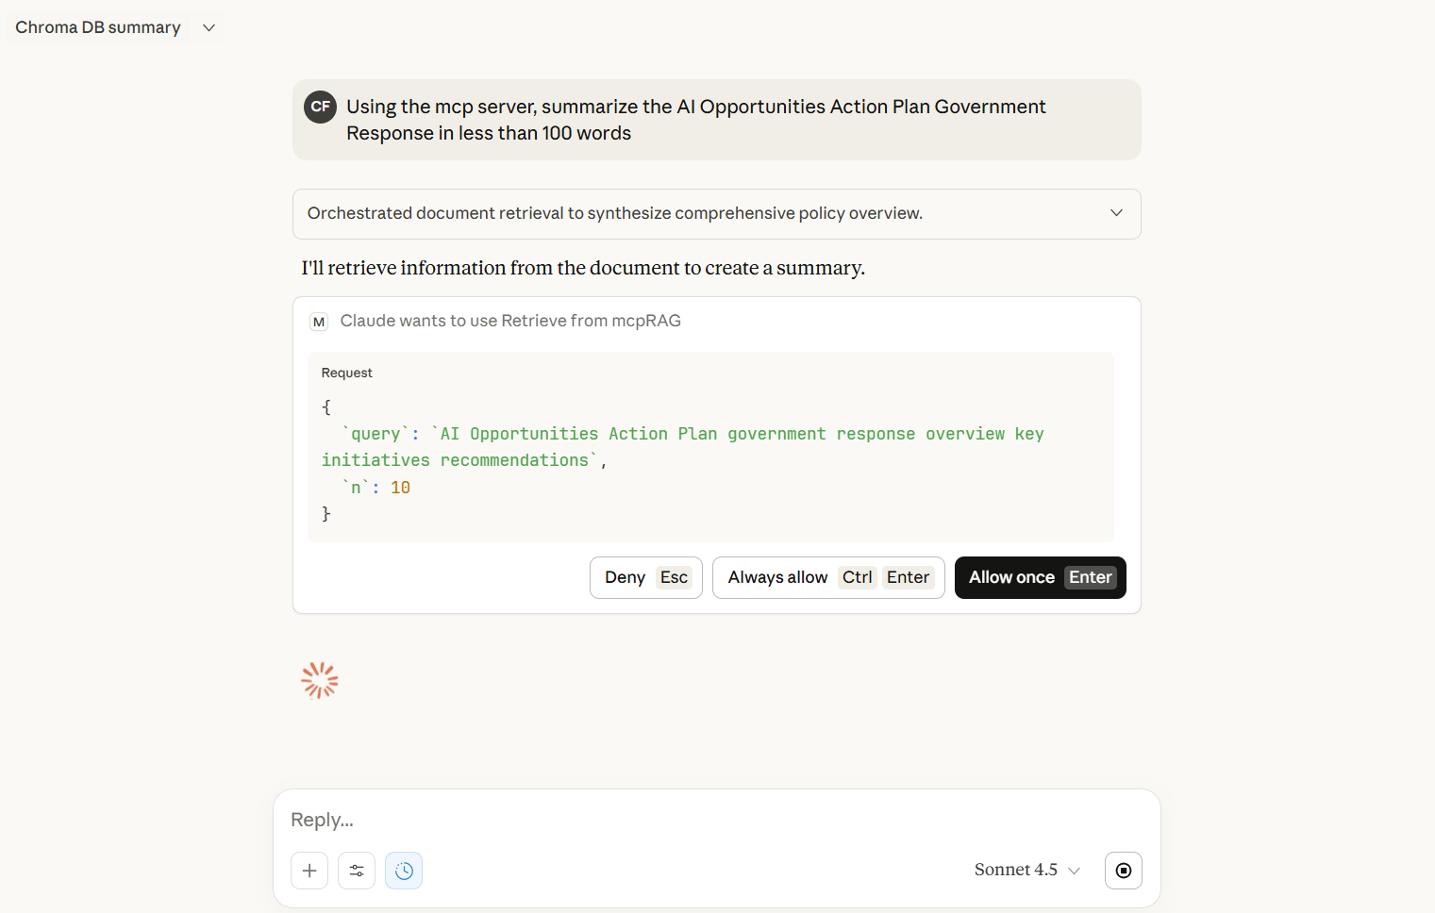The image size is (1435, 913).
Task: Open the Chroma DB summary title dropdown
Action: point(208,27)
